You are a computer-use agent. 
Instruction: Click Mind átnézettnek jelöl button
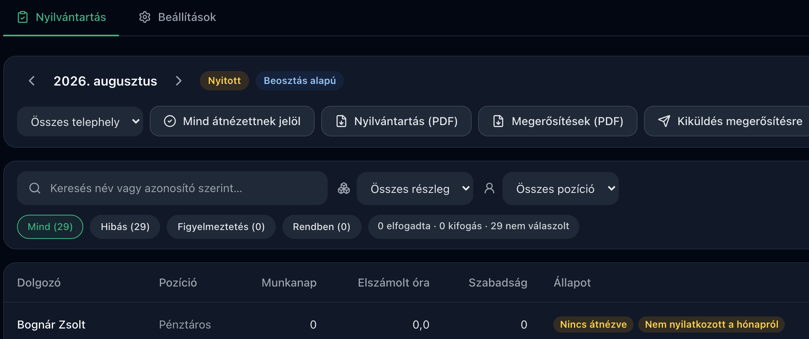coord(232,121)
